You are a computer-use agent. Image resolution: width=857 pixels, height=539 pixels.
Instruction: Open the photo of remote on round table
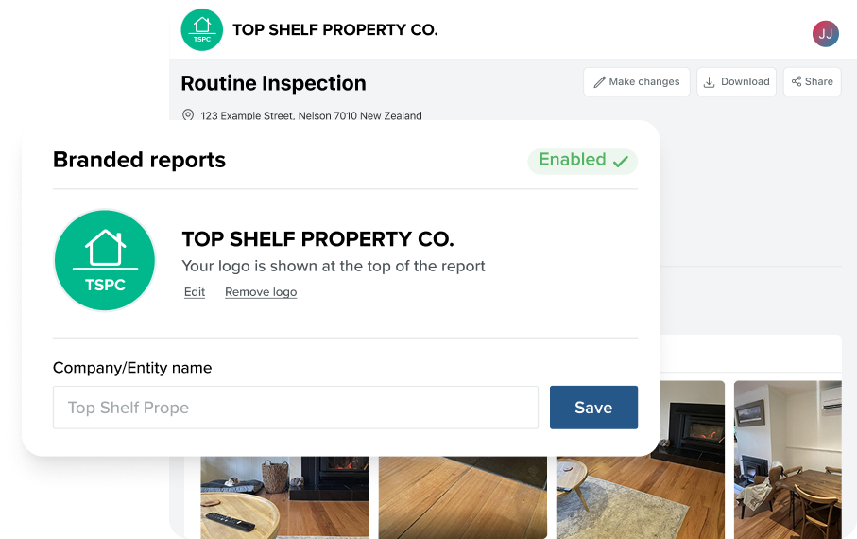[x=283, y=496]
